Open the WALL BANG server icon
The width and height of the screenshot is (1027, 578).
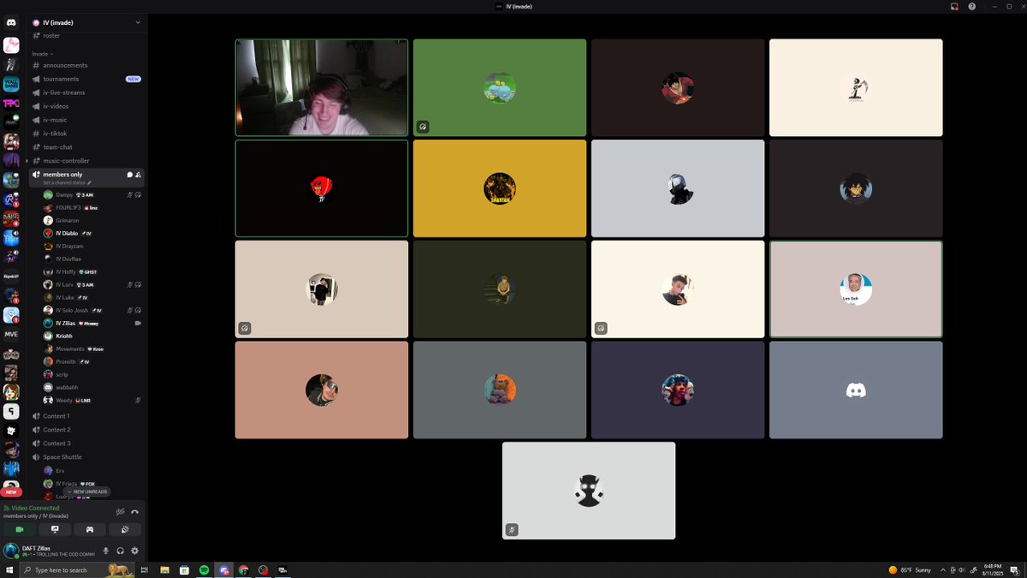click(11, 83)
